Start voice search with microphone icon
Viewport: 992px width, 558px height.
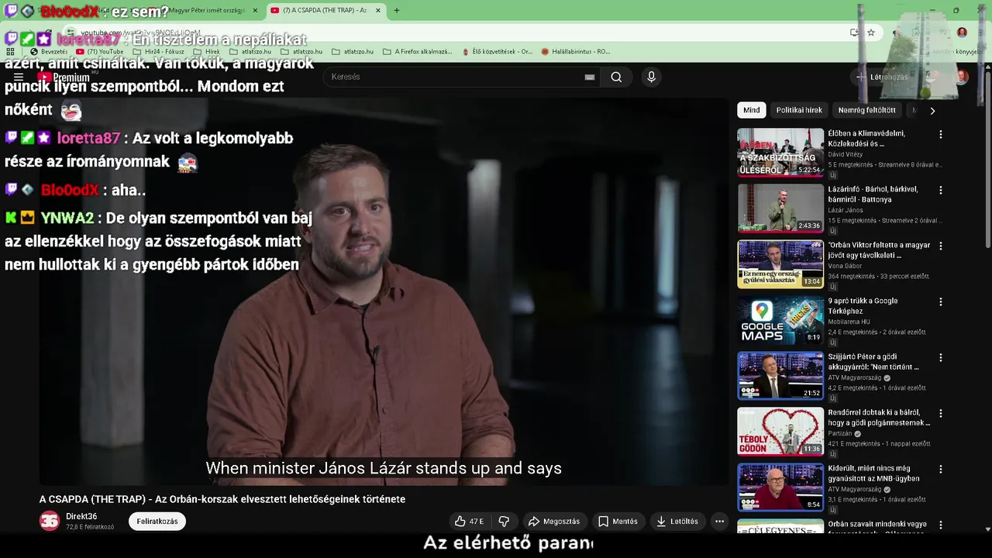651,77
